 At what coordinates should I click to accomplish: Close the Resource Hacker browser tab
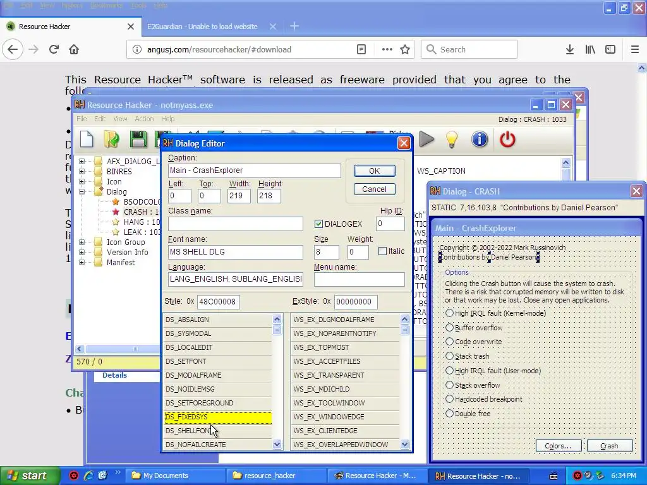[131, 27]
